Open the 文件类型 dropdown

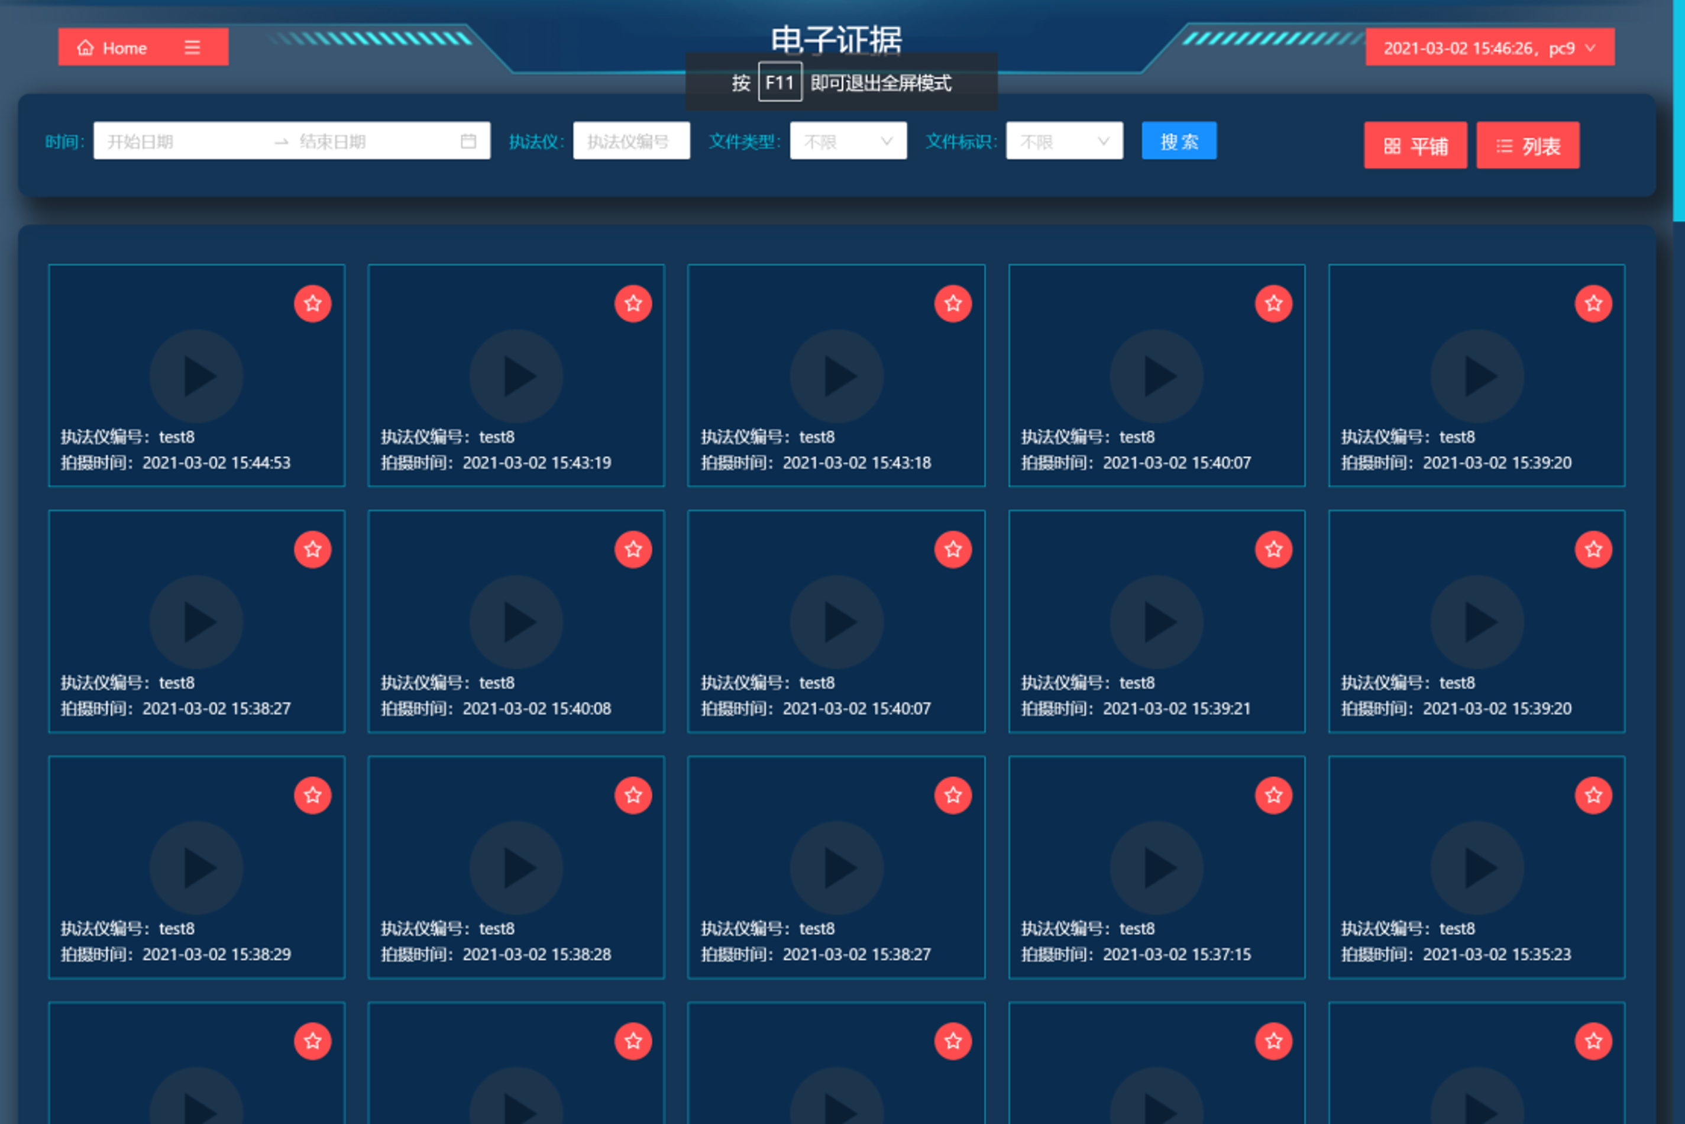click(x=848, y=141)
